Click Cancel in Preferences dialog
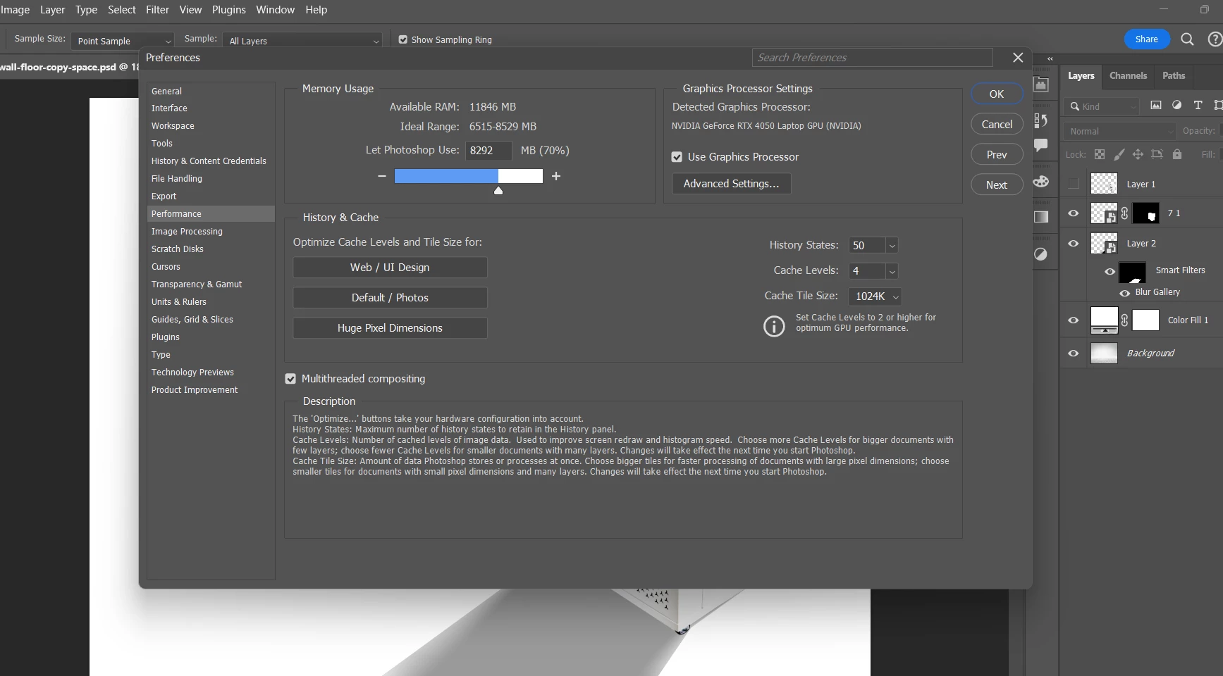 point(997,125)
